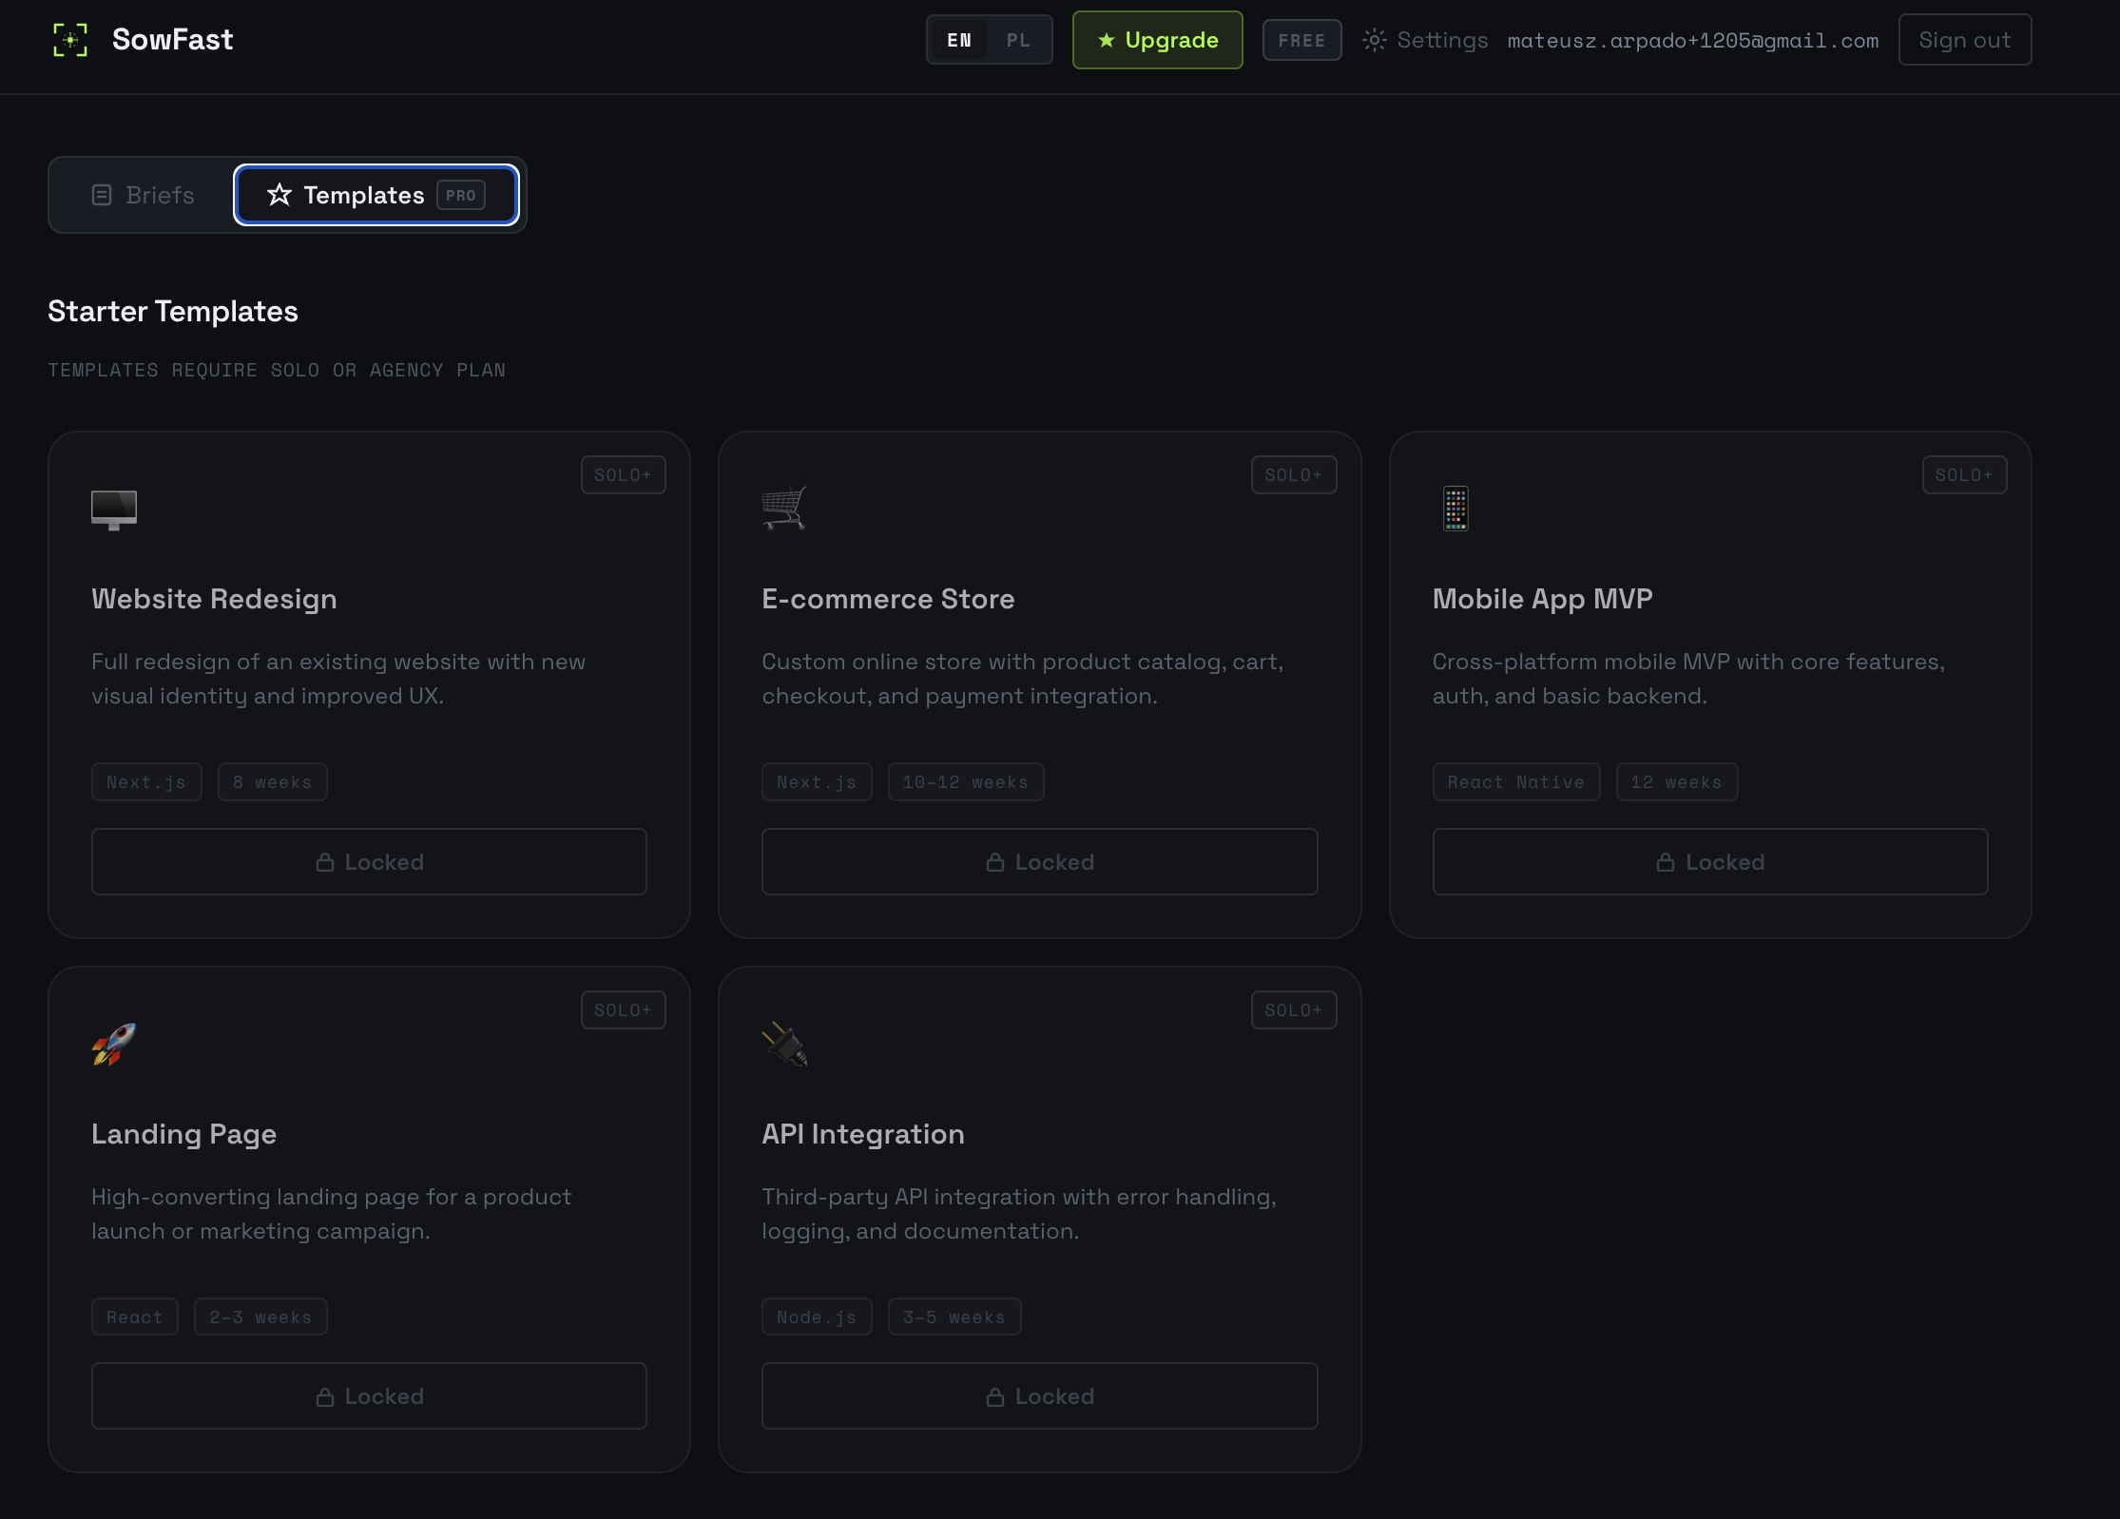Click the Briefs document icon
Screen dimensions: 2120x1519
tap(102, 195)
